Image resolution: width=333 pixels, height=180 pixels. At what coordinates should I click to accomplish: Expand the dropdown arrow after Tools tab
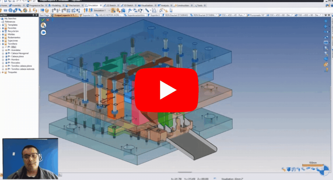(205, 5)
